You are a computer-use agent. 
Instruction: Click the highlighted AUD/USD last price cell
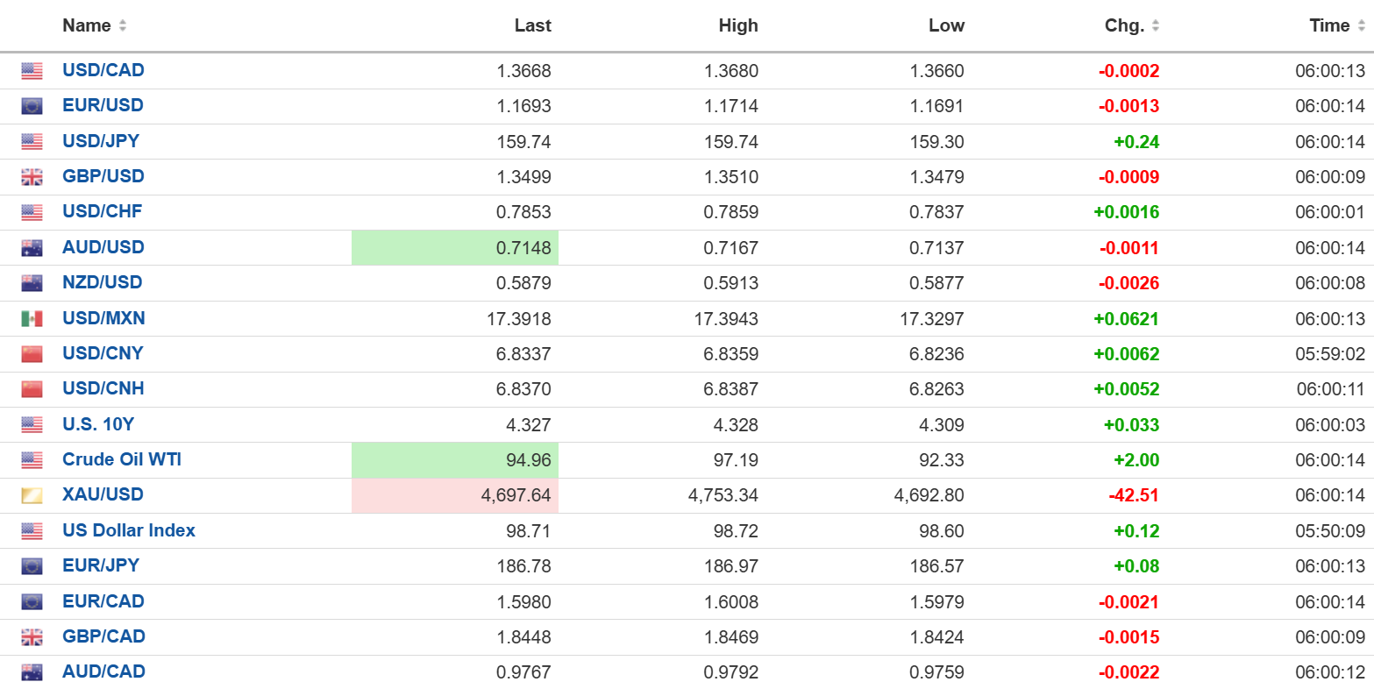click(x=455, y=248)
